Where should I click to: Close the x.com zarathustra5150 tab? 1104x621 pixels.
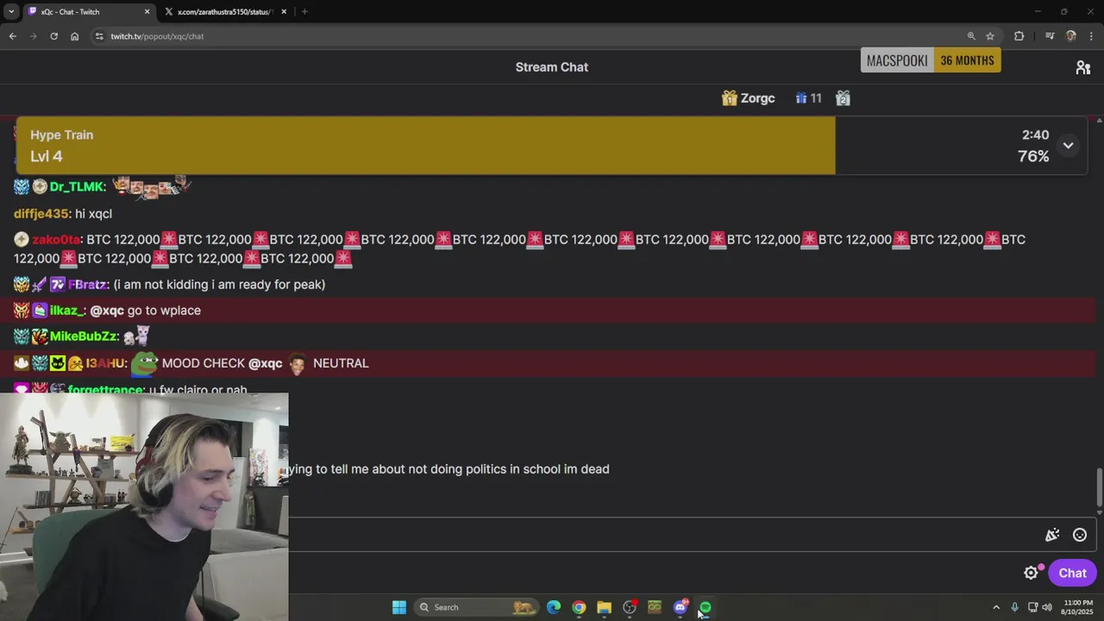283,11
